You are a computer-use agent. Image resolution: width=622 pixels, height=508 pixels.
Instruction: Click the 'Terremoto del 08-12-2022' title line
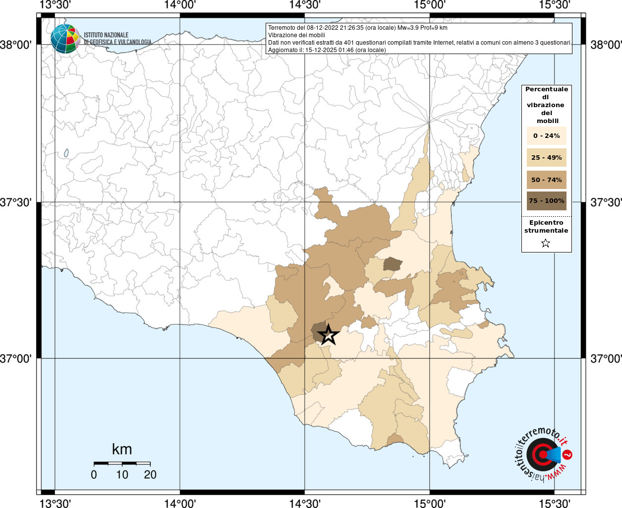point(357,28)
